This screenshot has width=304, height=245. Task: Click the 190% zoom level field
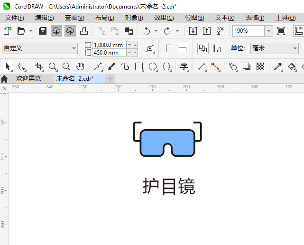[249, 31]
